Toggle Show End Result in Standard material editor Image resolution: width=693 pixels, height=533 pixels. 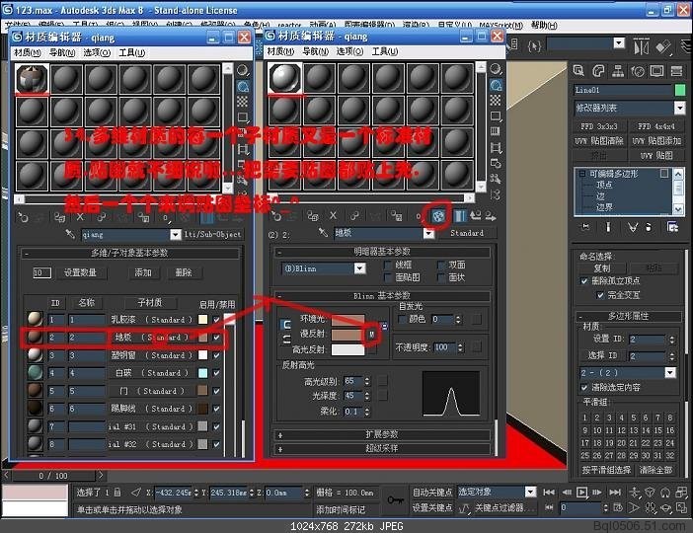click(x=460, y=215)
